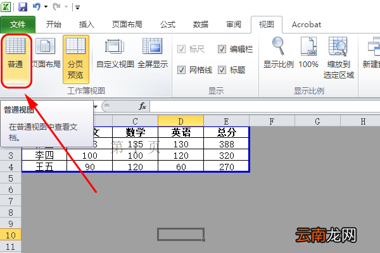Click the selected cell in row 10
The height and width of the screenshot is (253, 380).
click(180, 235)
